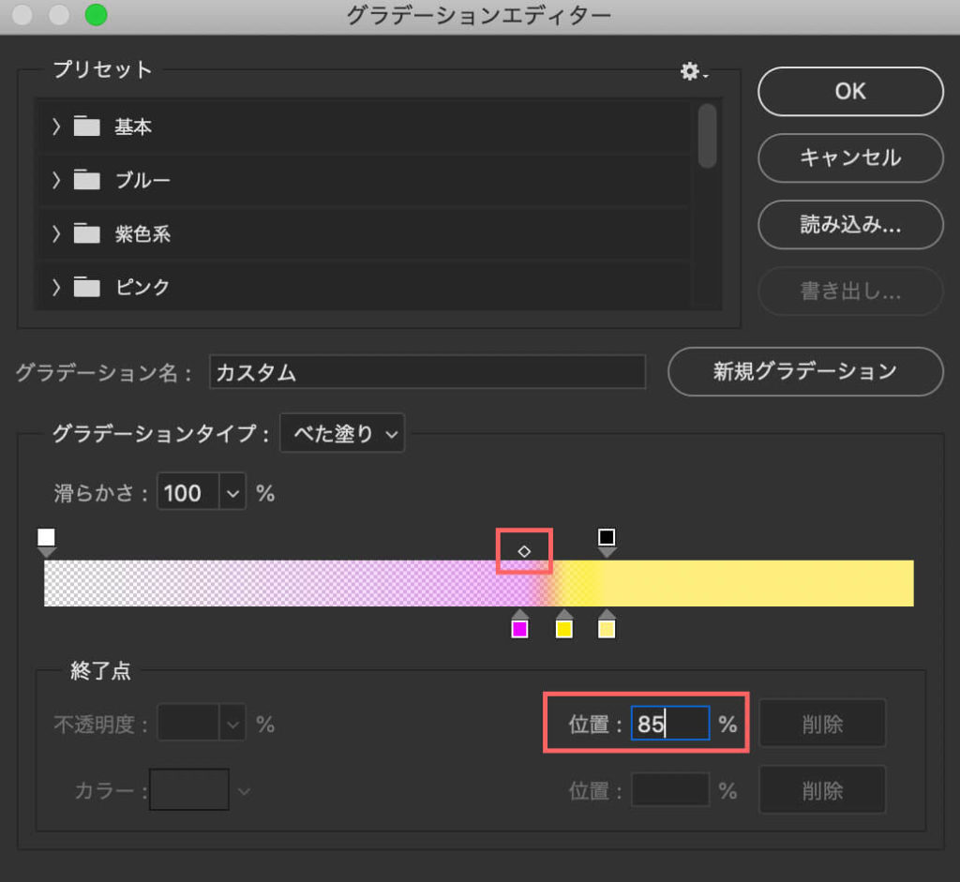
Task: Click the キャンセル button
Action: click(849, 157)
